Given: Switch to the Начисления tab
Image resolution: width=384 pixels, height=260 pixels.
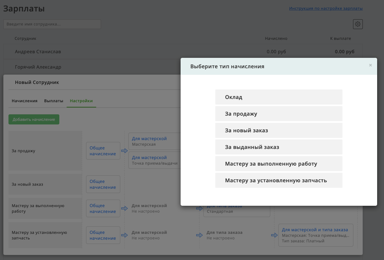Looking at the screenshot, I should tap(24, 101).
